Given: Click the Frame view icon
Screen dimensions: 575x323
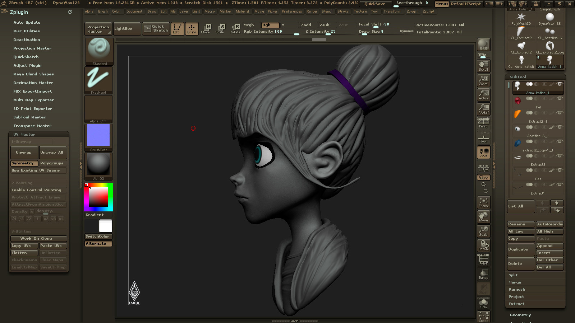Looking at the screenshot, I should coord(483,202).
